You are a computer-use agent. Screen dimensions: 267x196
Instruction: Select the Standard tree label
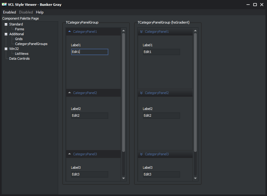pos(16,24)
